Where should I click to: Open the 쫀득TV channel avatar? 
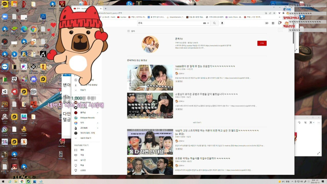click(x=150, y=44)
